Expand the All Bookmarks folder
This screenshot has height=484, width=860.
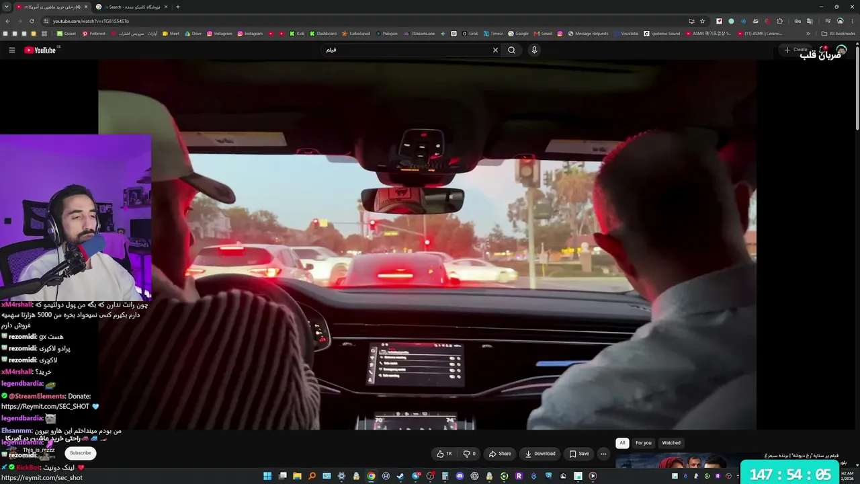[x=838, y=34]
